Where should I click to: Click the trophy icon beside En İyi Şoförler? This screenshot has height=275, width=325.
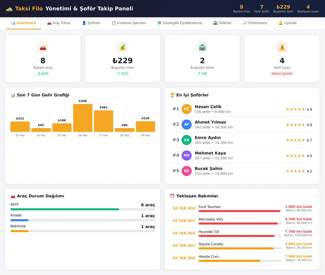coord(172,95)
